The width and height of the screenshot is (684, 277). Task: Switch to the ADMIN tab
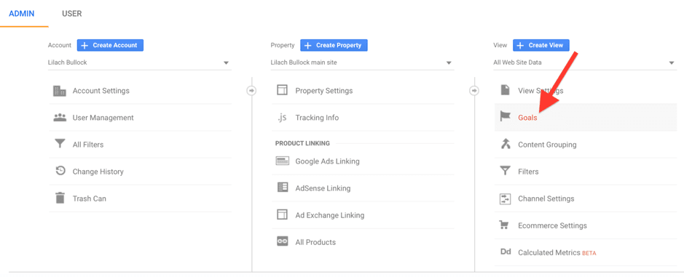(22, 14)
